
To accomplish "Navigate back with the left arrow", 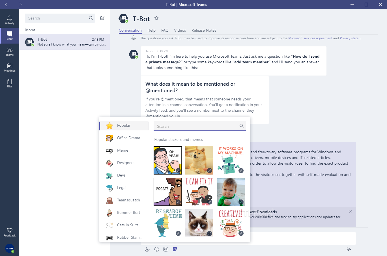I will click(x=7, y=5).
